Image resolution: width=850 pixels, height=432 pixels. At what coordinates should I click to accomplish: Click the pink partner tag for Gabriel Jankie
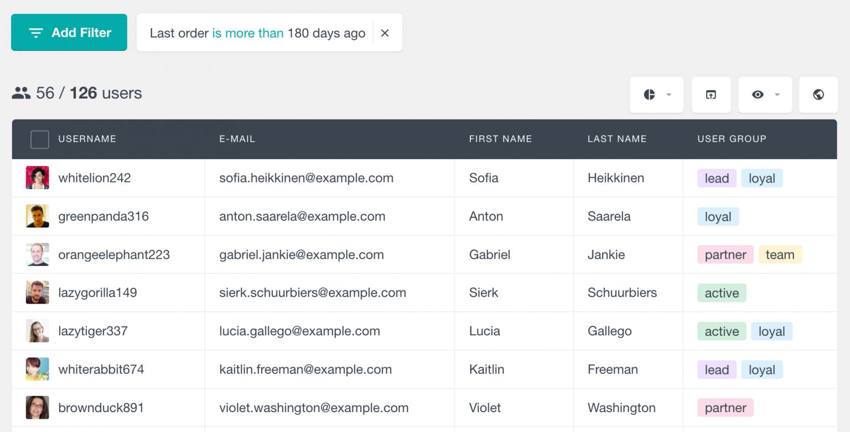(x=725, y=254)
